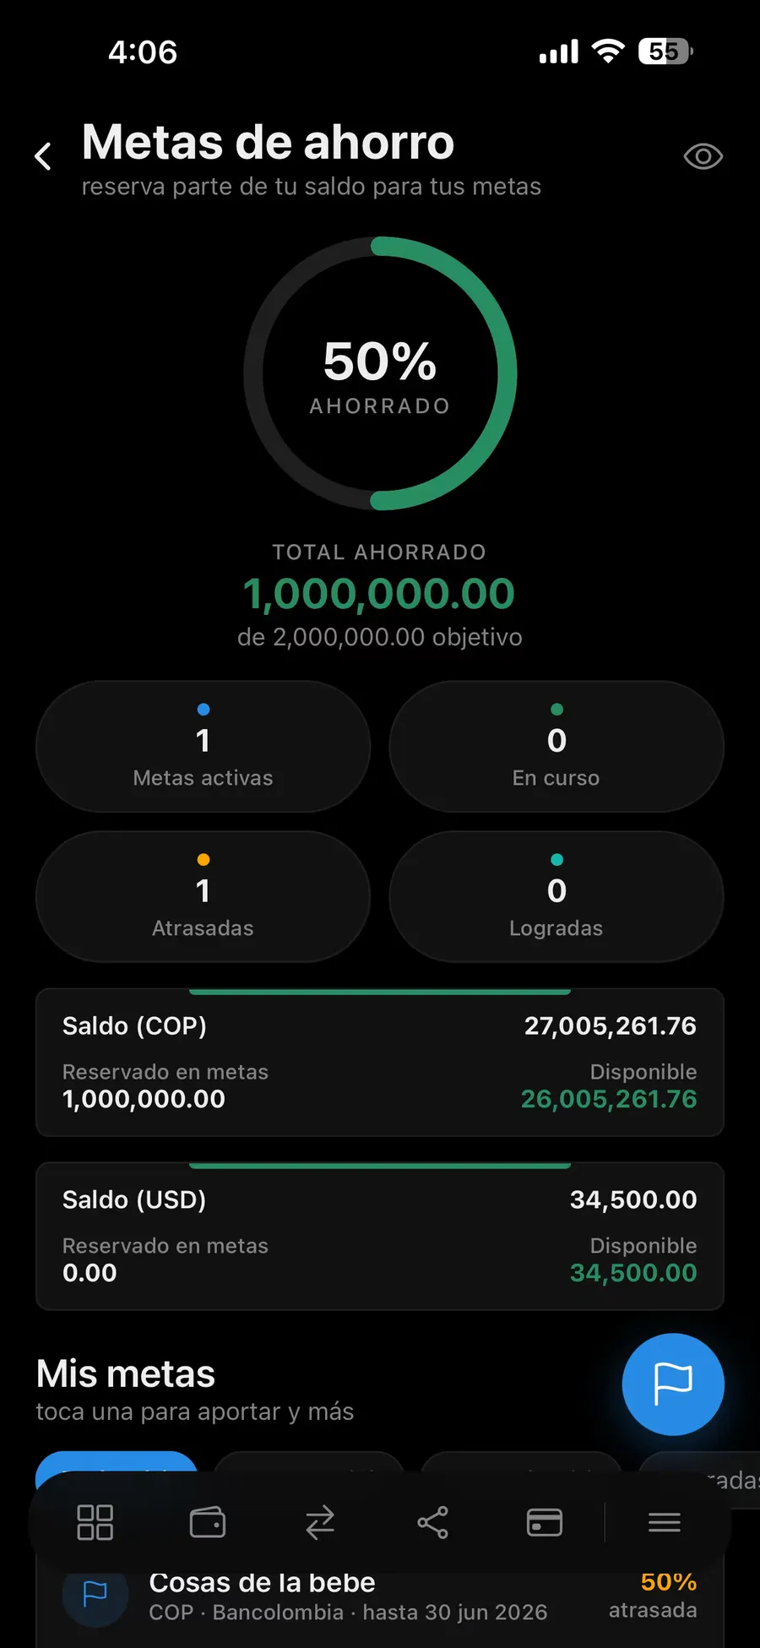Viewport: 760px width, 1648px height.
Task: Select the Metas activas stat card
Action: click(x=203, y=747)
